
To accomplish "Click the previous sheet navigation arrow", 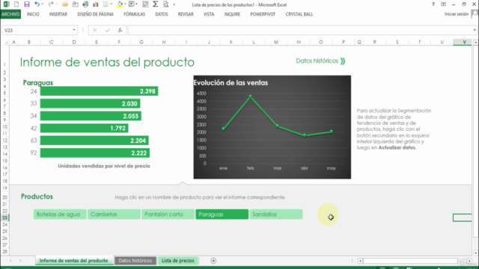I will tap(10, 261).
